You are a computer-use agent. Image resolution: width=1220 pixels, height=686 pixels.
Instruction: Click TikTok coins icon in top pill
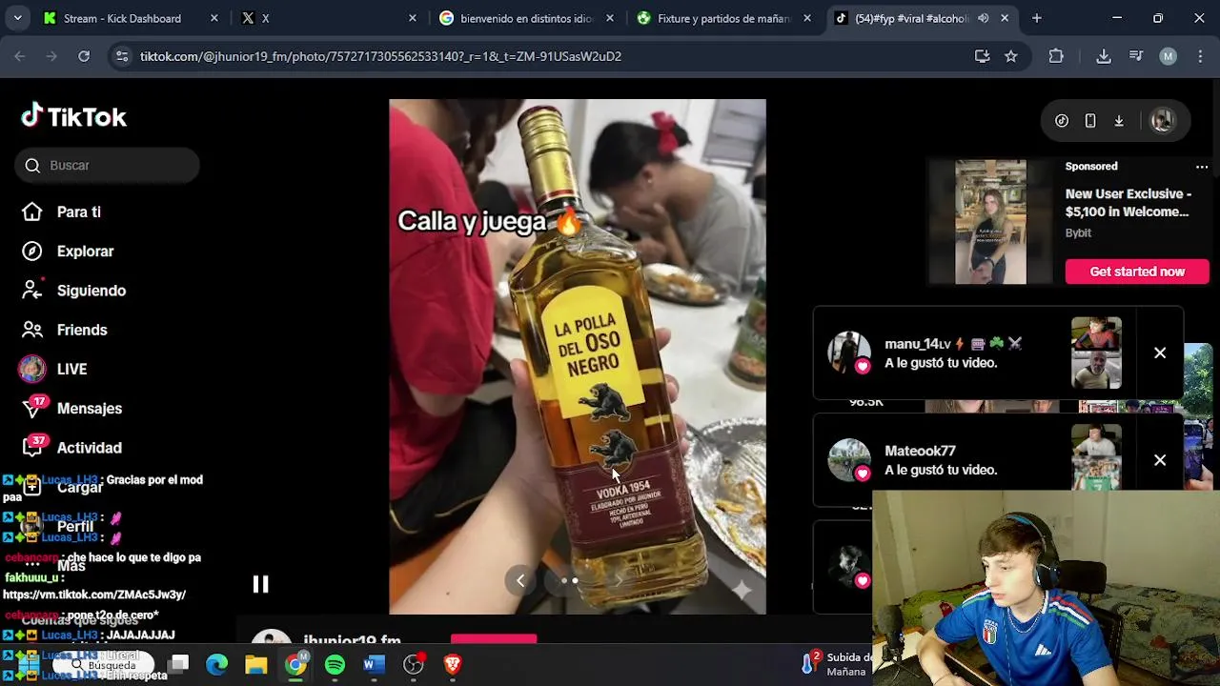click(x=1062, y=121)
